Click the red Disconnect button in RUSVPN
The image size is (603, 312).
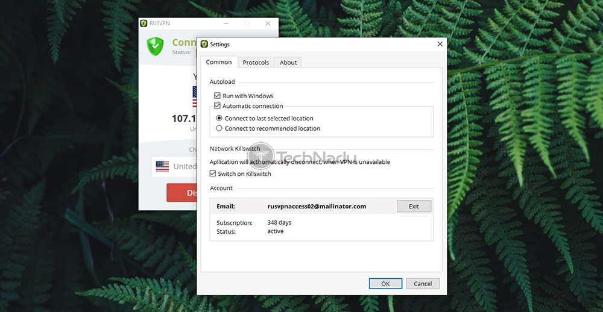tap(182, 193)
